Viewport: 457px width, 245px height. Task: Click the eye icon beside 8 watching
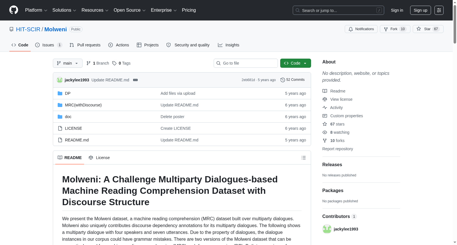325,132
